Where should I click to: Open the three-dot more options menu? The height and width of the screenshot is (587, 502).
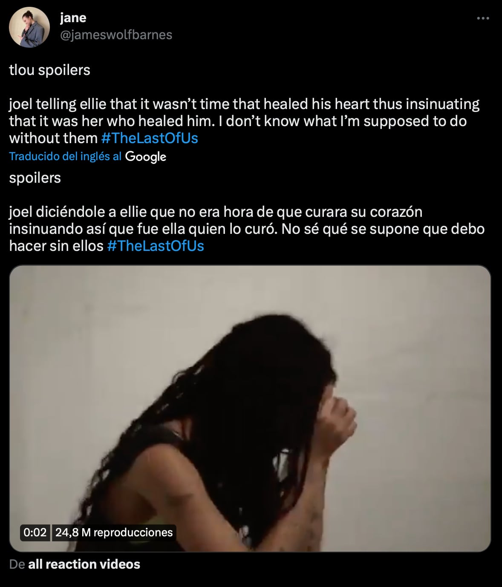coord(483,18)
